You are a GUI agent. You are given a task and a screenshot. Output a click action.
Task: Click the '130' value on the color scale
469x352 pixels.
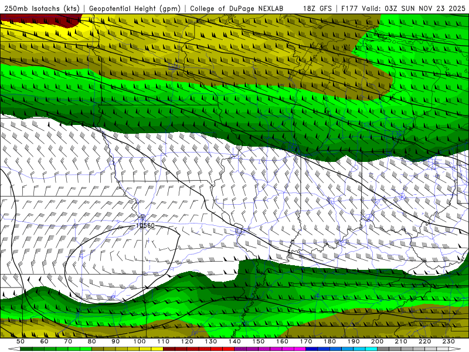(211, 341)
